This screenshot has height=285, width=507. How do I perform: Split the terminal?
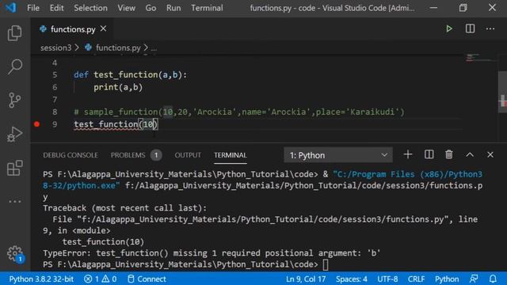[429, 154]
